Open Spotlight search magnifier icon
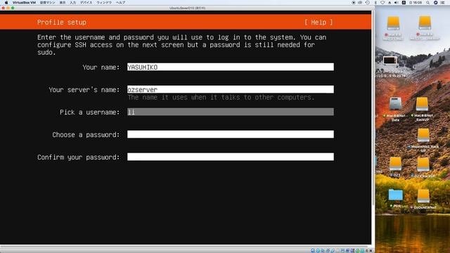450x253 pixels. click(427, 2)
